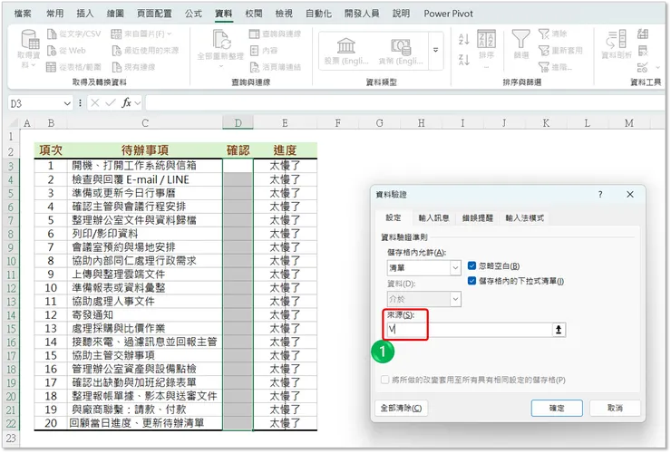Open the 公式 ribbon tab

(x=193, y=14)
